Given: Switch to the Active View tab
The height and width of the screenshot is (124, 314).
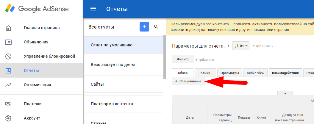Looking at the screenshot, I should tap(256, 73).
